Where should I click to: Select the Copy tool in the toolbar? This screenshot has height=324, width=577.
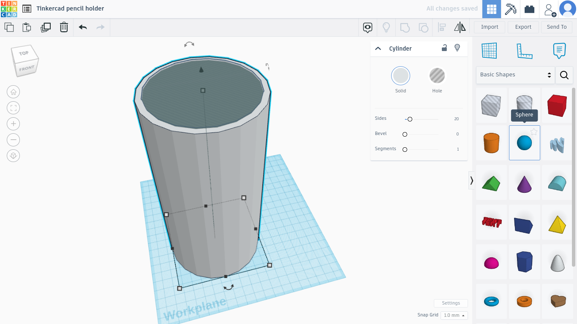(x=9, y=27)
